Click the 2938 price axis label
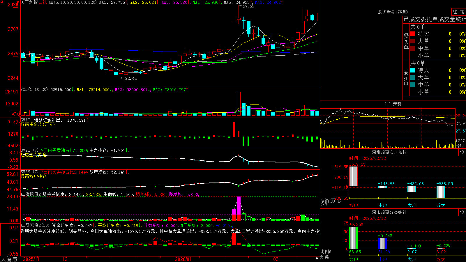 coord(13,5)
